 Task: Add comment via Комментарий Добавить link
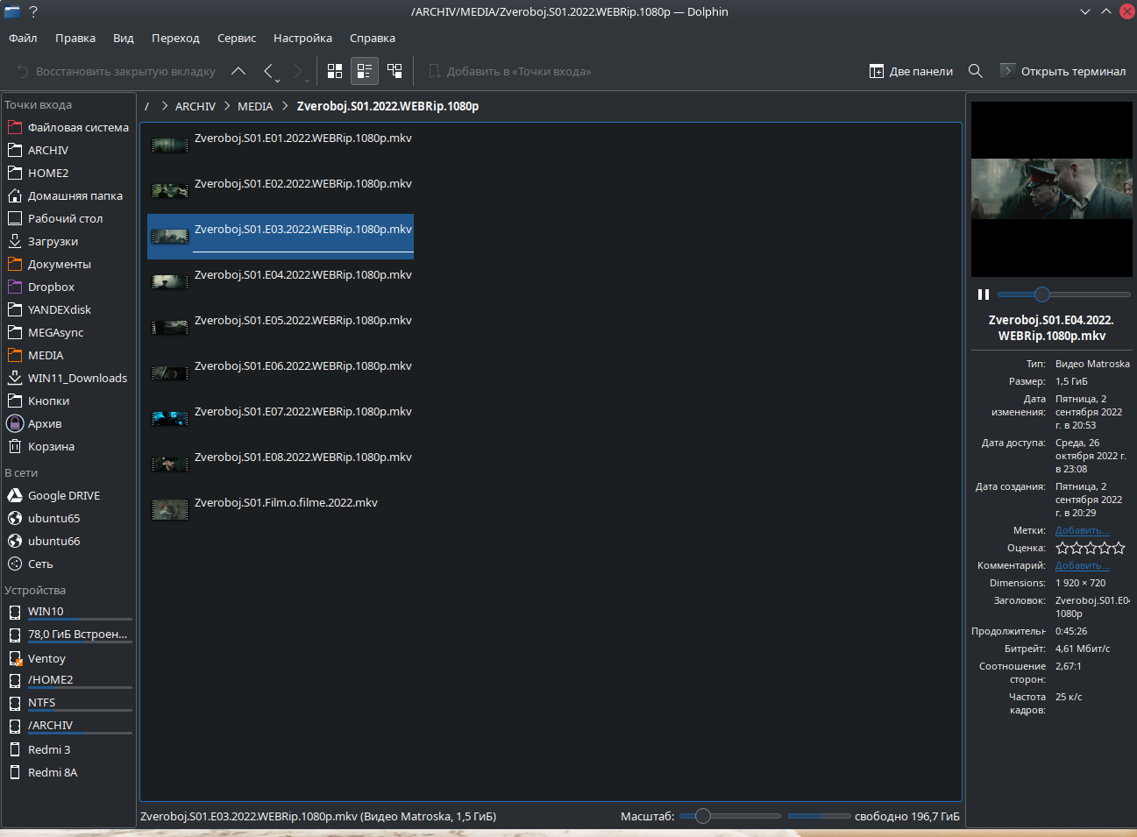pyautogui.click(x=1082, y=565)
